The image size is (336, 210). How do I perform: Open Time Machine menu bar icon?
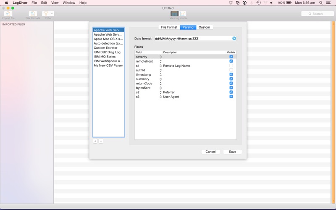pos(259,3)
